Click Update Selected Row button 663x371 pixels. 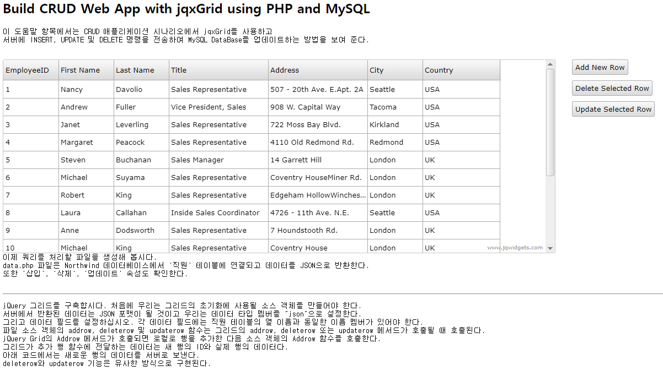pyautogui.click(x=613, y=109)
